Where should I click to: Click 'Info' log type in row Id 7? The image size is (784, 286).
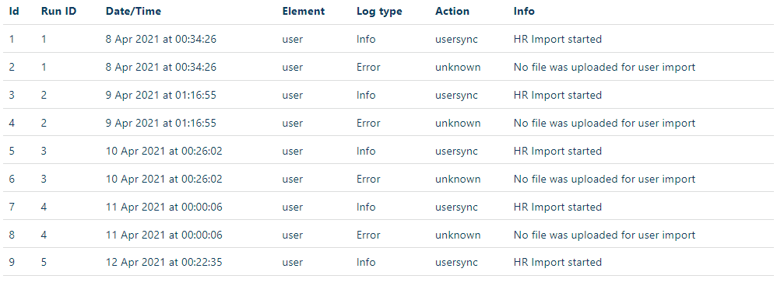coord(366,207)
